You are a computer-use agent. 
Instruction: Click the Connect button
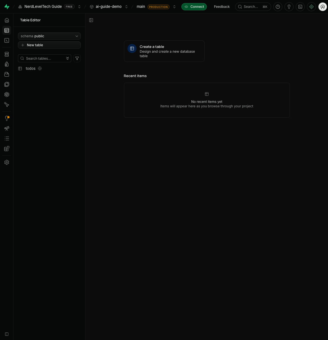point(194,7)
